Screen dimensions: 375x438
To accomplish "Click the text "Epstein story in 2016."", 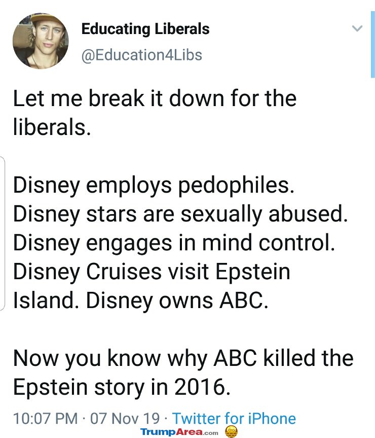I will [122, 387].
